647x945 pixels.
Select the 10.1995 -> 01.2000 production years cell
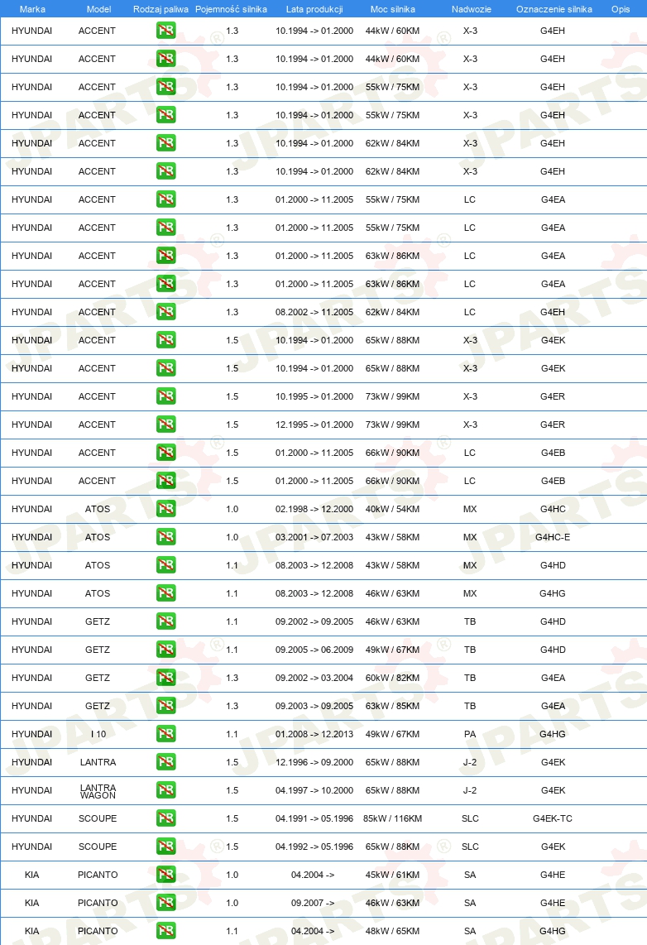tap(314, 396)
